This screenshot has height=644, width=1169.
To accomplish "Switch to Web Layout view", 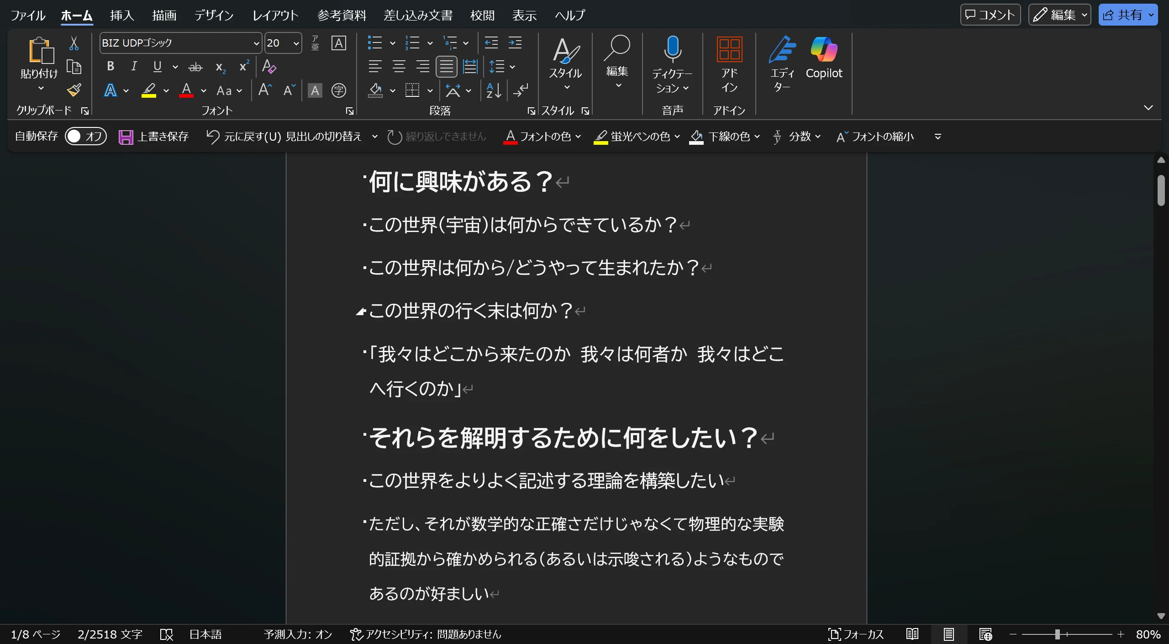I will (x=985, y=634).
